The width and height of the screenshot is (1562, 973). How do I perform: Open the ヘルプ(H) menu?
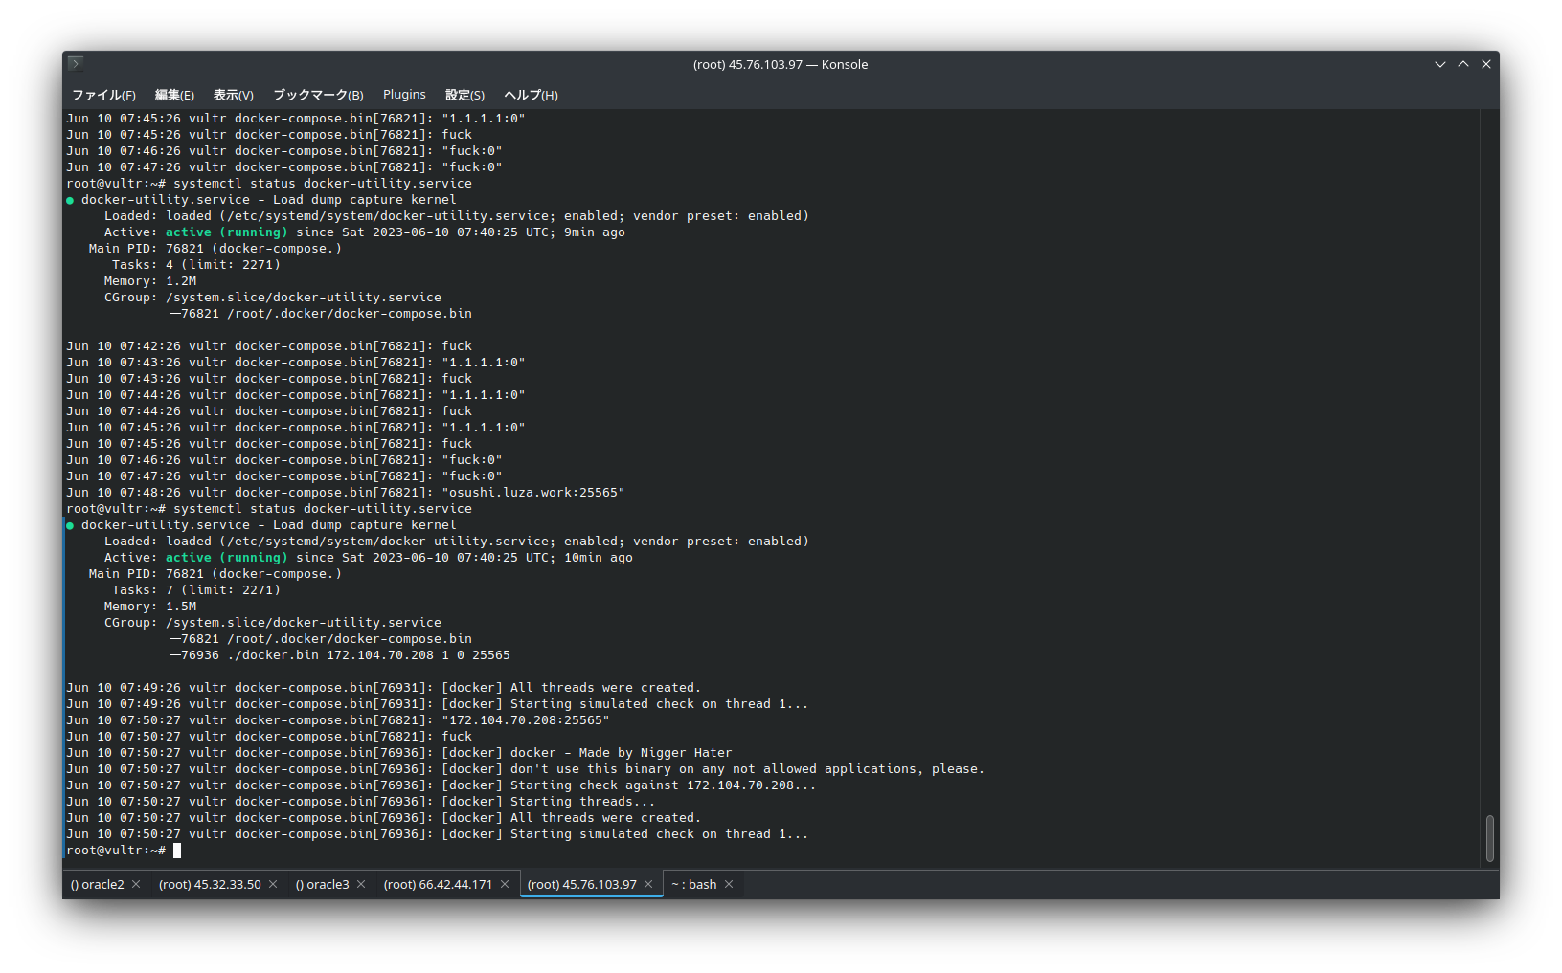[x=531, y=95]
